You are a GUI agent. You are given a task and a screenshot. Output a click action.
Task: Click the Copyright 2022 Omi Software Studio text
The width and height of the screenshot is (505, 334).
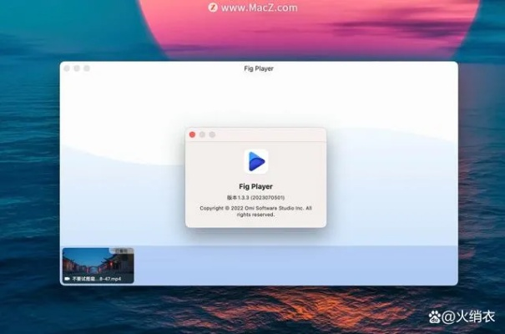(255, 211)
